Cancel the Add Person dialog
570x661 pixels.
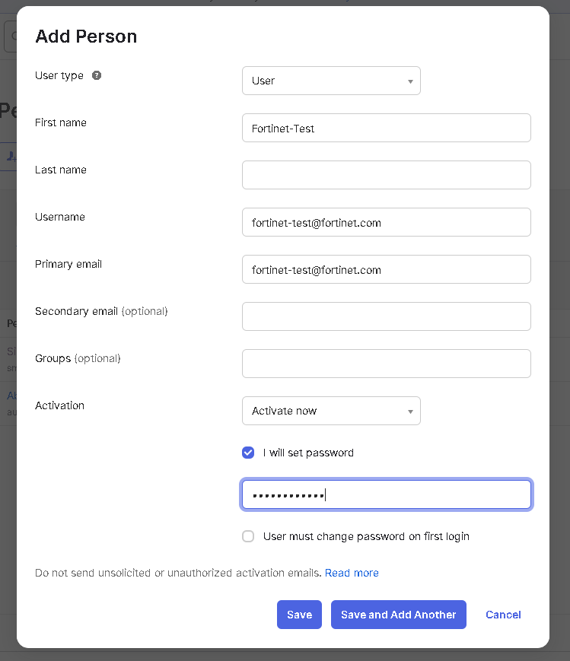pos(503,615)
